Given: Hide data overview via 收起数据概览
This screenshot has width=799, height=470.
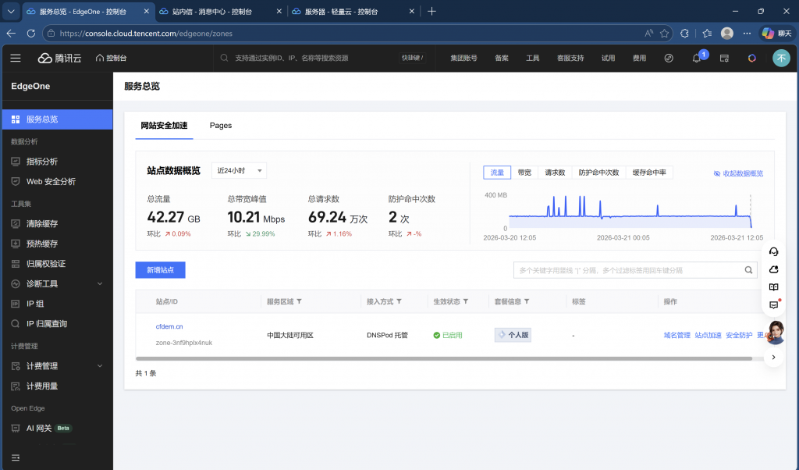Looking at the screenshot, I should click(x=738, y=173).
